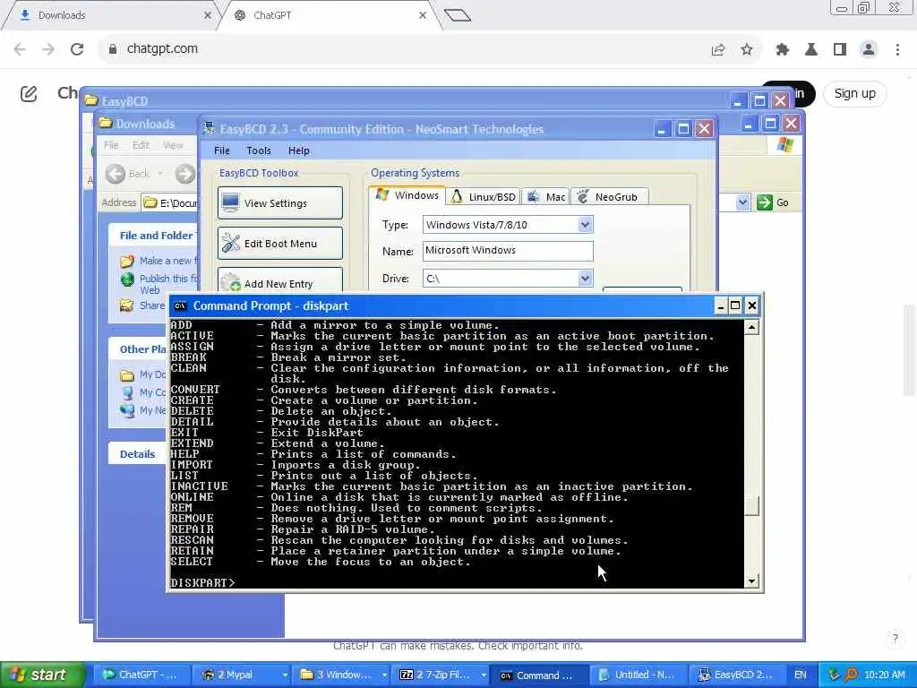Open the browser profile avatar
917x688 pixels.
pyautogui.click(x=869, y=50)
